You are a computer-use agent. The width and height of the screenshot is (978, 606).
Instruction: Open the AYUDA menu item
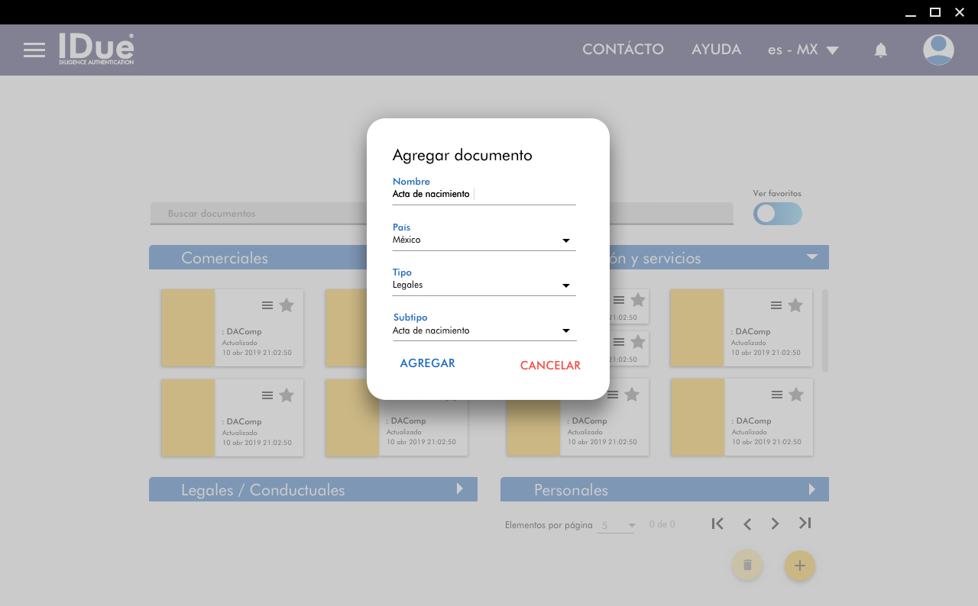click(x=716, y=50)
